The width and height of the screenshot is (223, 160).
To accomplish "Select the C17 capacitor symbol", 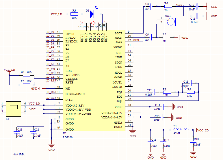I will click(x=163, y=142).
